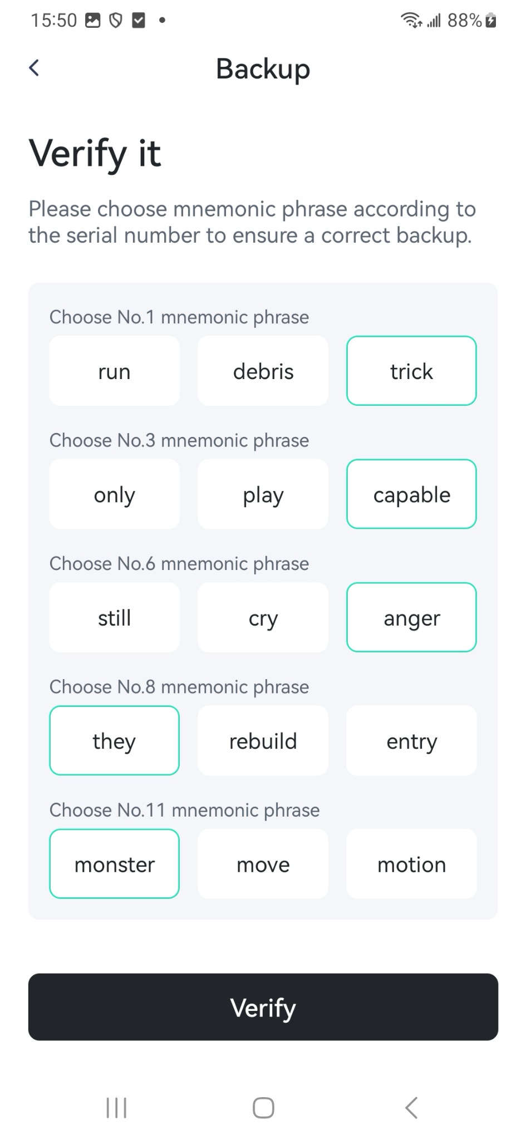Select the word 'only' for No.3
This screenshot has width=526, height=1140.
115,494
